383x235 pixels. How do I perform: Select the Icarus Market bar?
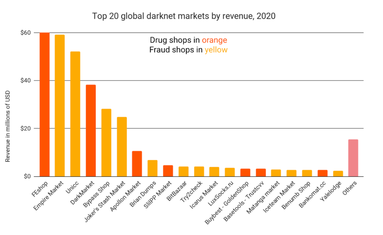214,172
